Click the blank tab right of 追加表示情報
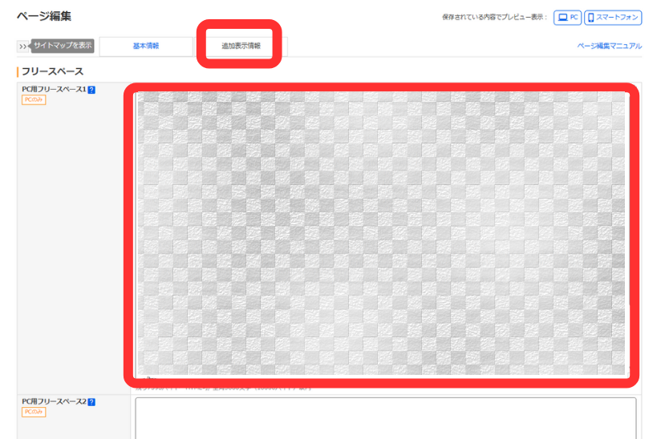The height and width of the screenshot is (439, 669). coord(284,46)
